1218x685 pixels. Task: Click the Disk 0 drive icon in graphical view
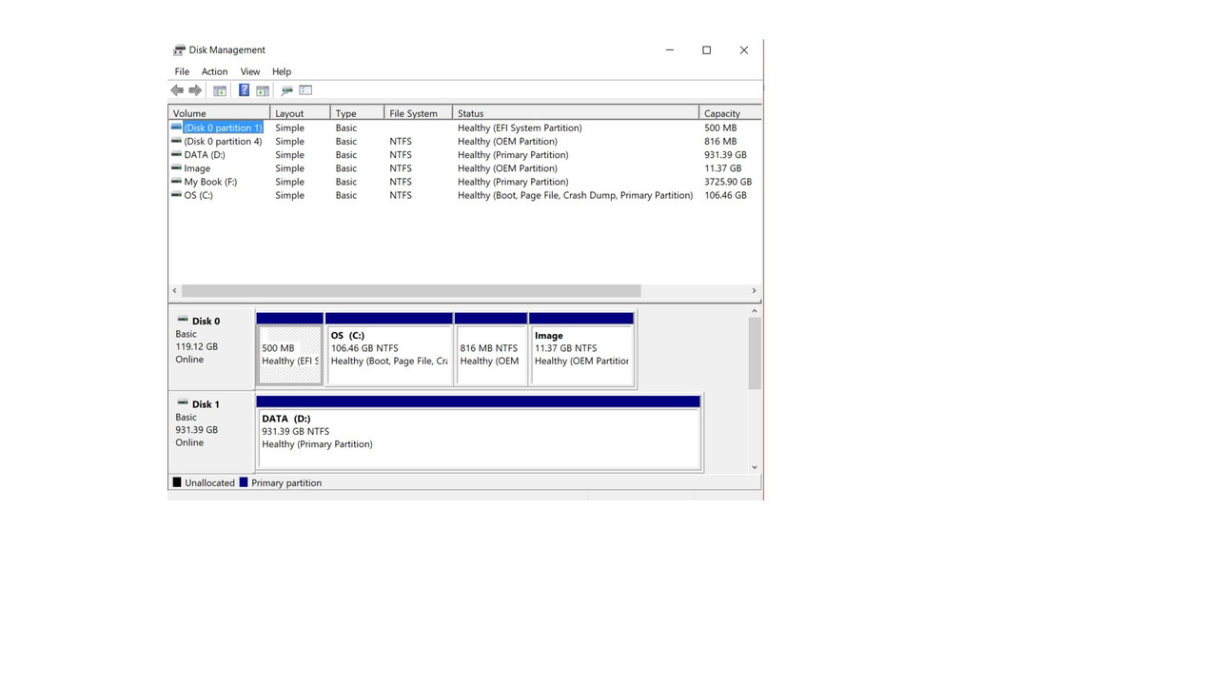(183, 321)
